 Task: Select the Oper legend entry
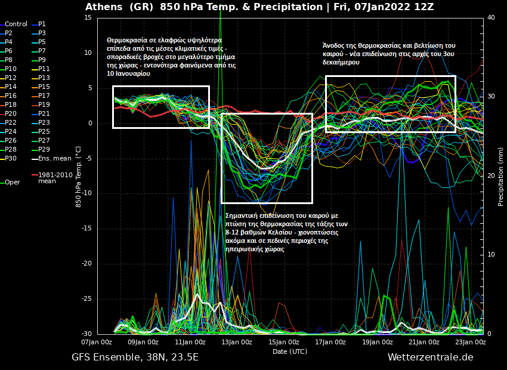point(12,183)
